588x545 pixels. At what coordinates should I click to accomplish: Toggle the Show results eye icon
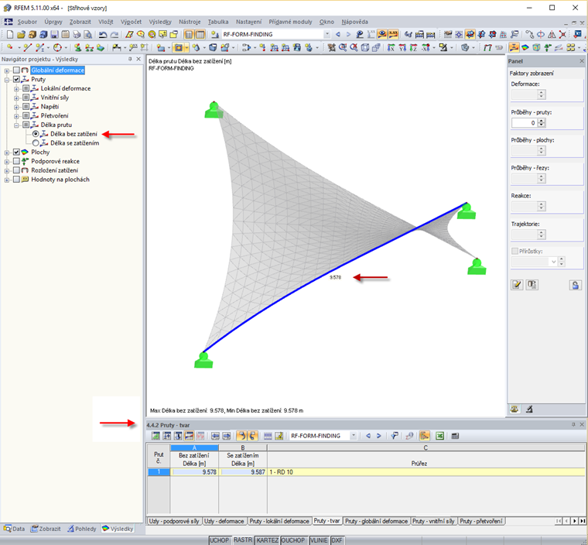pos(381,35)
